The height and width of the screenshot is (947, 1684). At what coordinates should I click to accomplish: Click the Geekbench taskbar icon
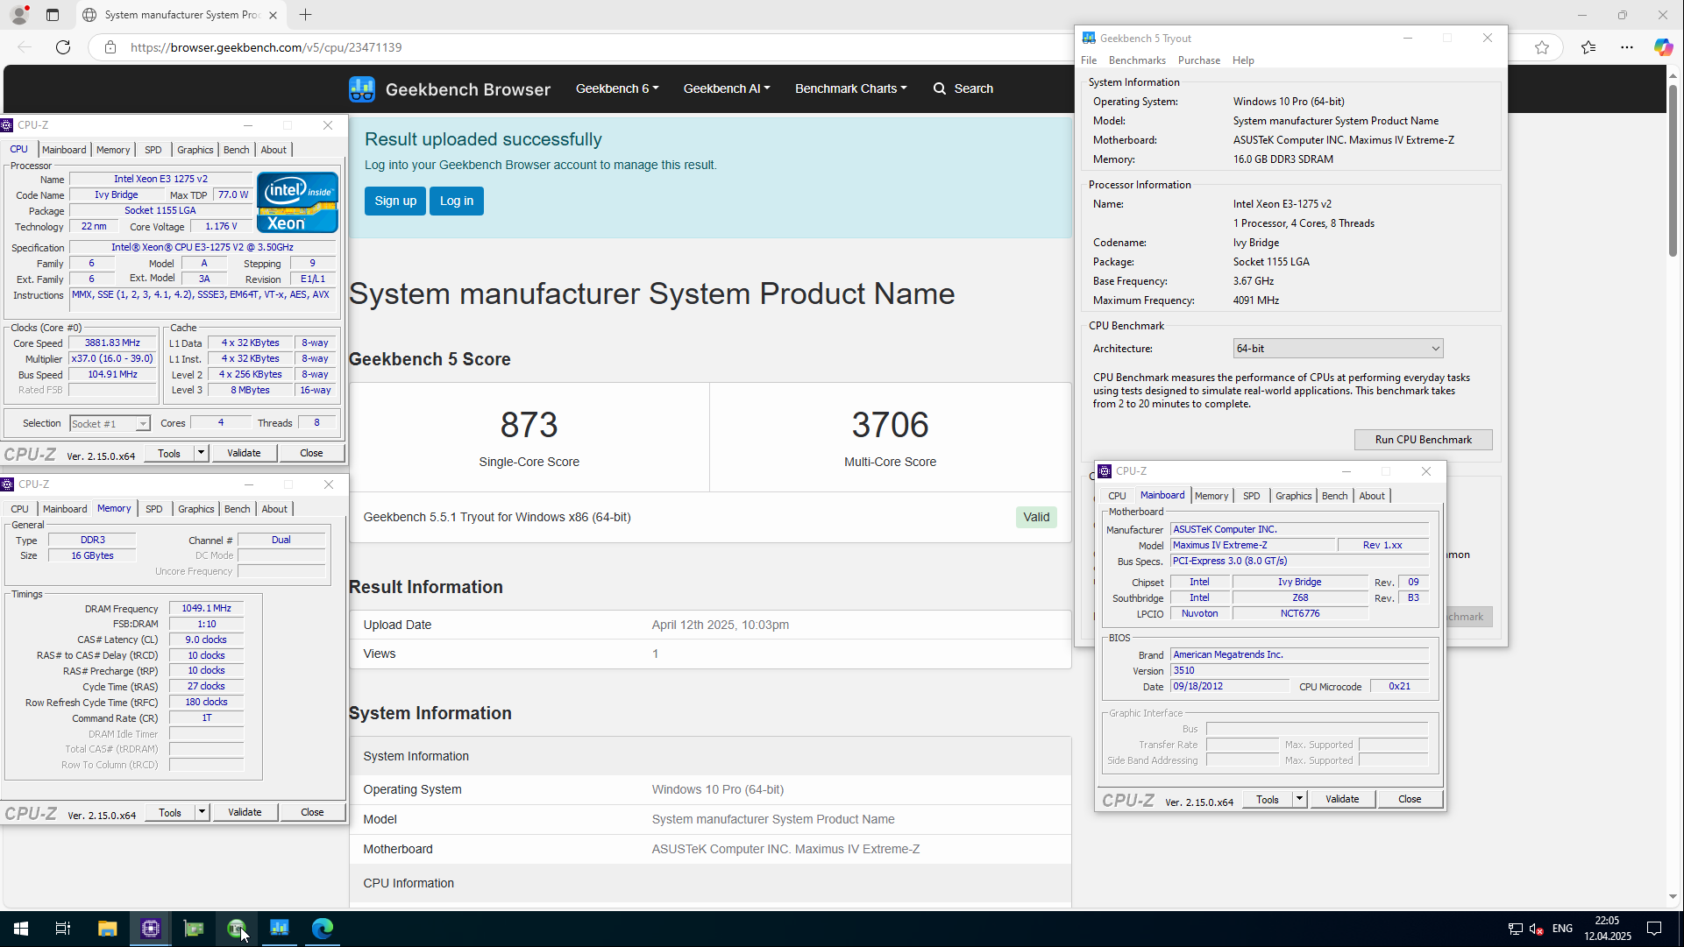[280, 929]
